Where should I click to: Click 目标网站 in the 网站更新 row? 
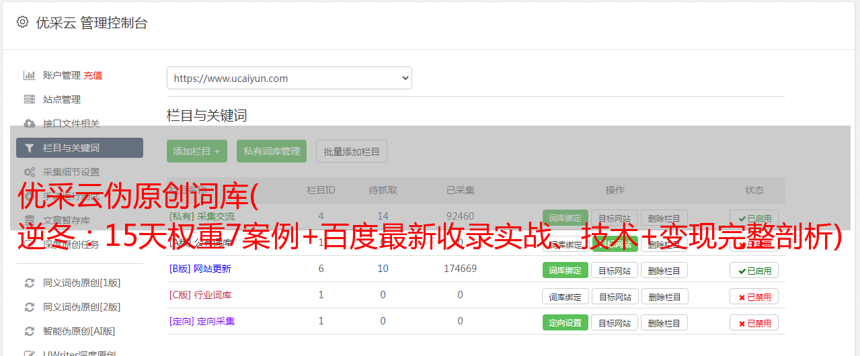[615, 270]
